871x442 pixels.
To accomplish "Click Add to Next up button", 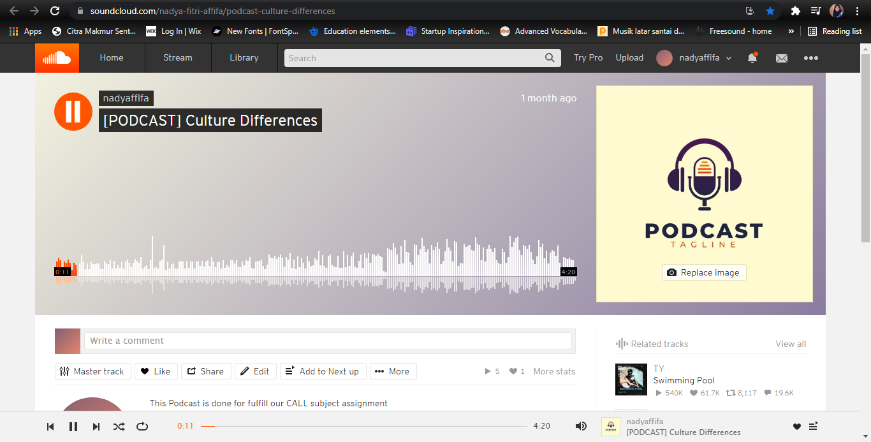I will point(323,371).
